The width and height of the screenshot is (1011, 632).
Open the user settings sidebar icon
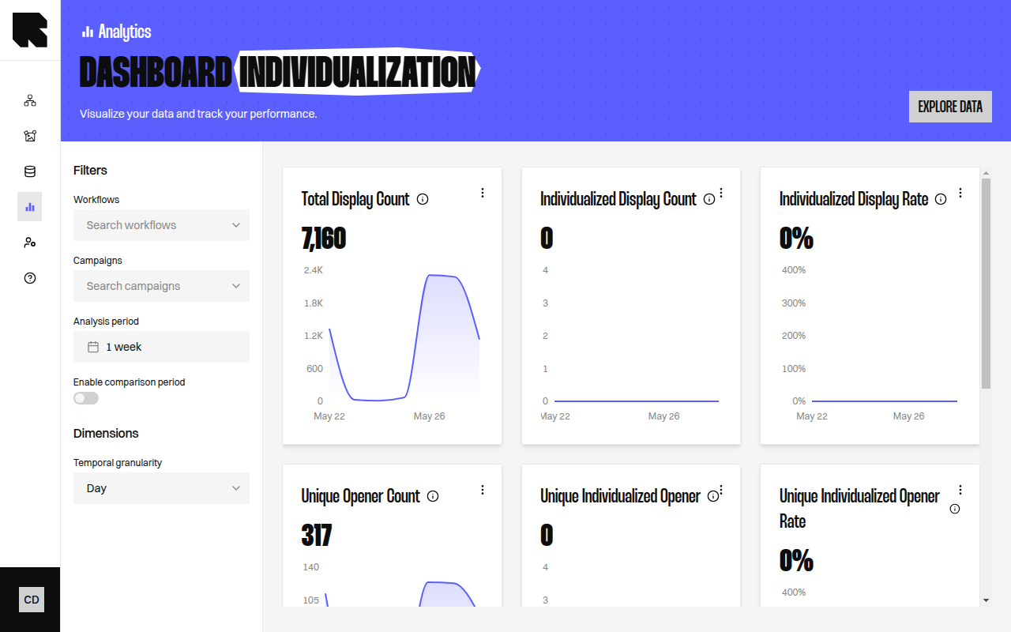tap(30, 243)
